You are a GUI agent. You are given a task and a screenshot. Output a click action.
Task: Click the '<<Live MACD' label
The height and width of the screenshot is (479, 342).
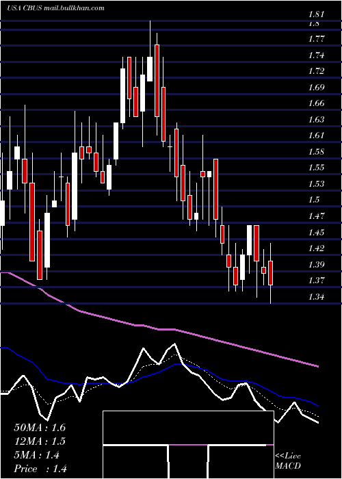[288, 461]
